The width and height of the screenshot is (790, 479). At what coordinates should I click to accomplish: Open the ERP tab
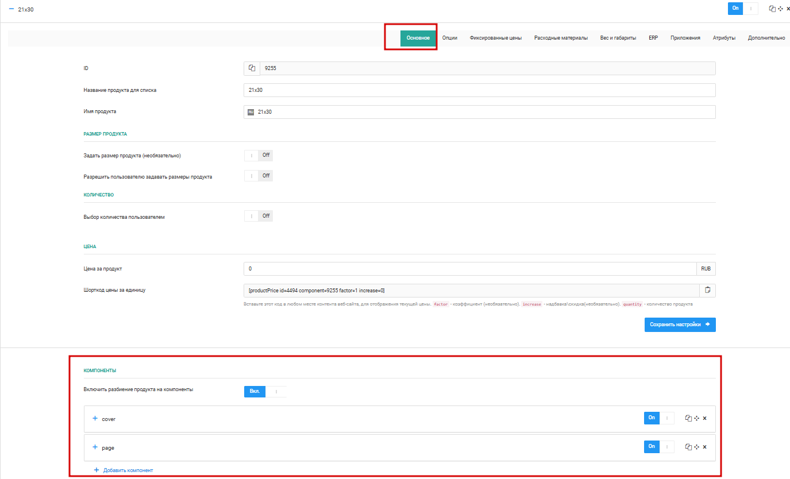(x=653, y=38)
